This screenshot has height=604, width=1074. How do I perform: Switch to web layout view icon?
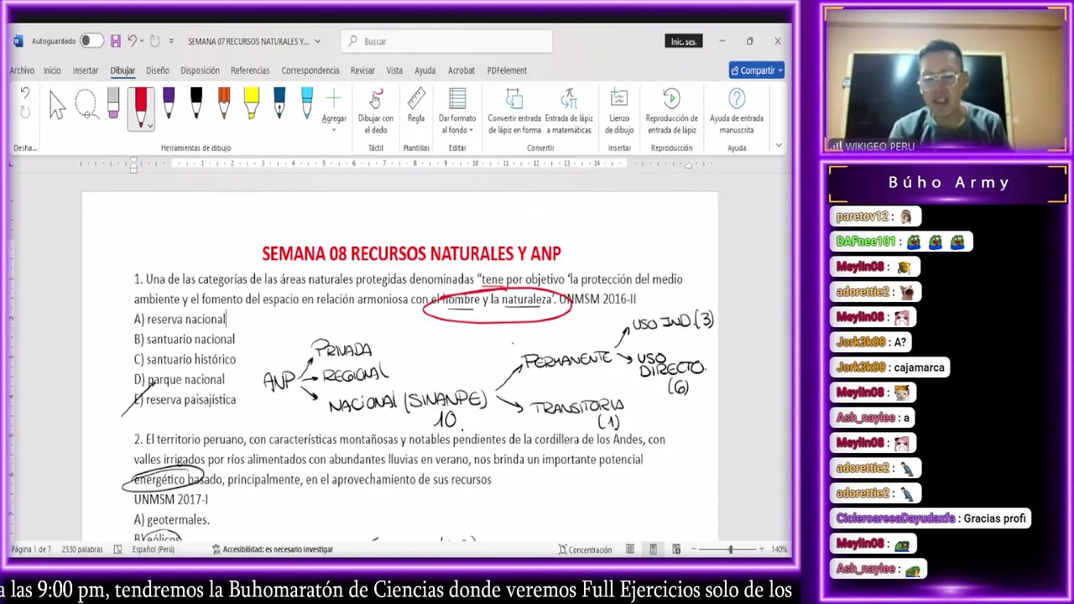[x=676, y=549]
